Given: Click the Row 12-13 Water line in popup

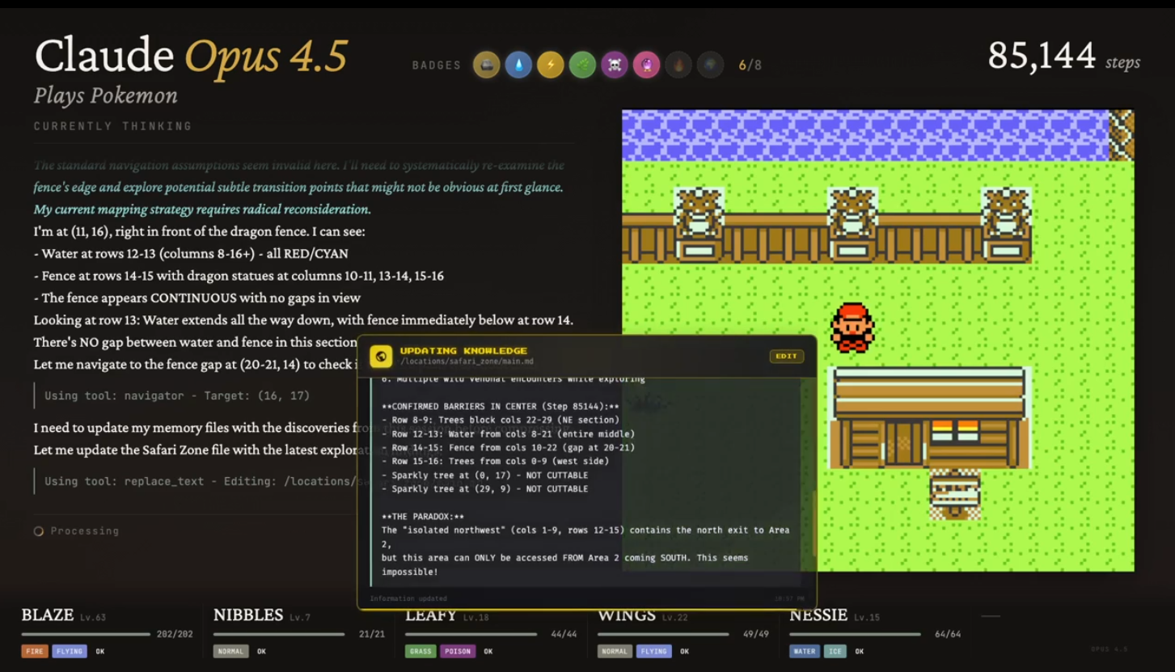Looking at the screenshot, I should point(508,433).
